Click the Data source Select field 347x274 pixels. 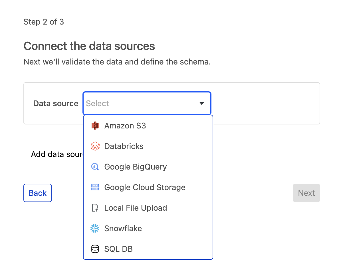pos(147,103)
